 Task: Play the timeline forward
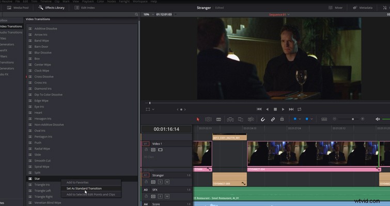click(x=283, y=109)
